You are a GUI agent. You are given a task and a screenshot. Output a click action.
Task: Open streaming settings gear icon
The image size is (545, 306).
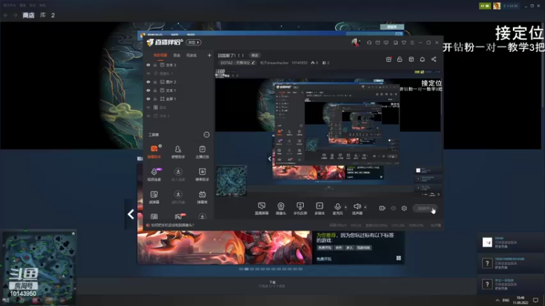404,208
